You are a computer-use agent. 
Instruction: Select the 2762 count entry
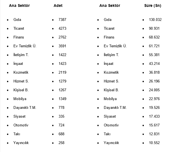coord(62,37)
